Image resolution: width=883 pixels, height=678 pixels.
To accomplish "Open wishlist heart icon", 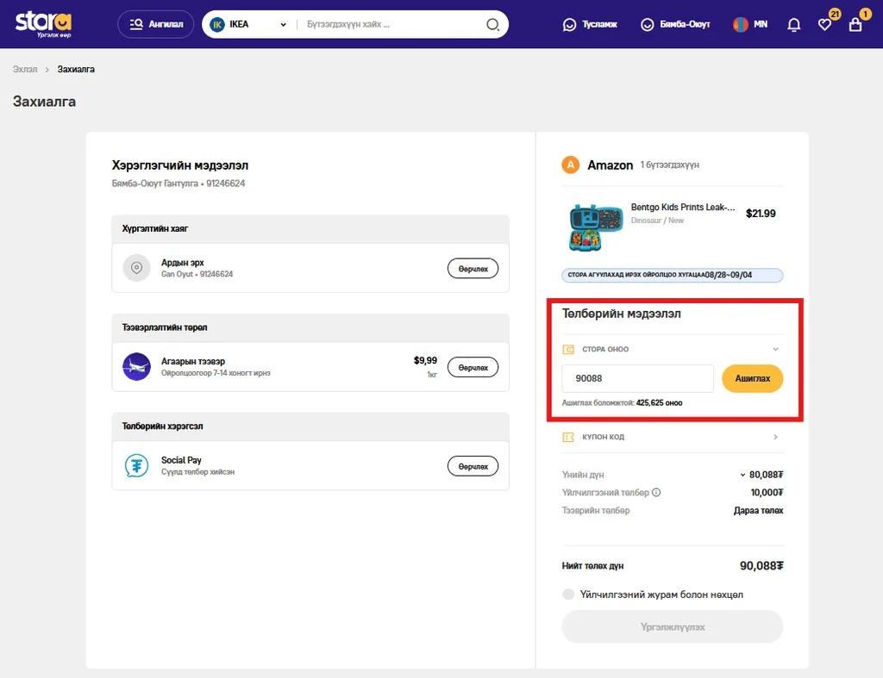I will pyautogui.click(x=825, y=24).
